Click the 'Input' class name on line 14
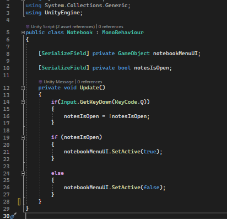The height and width of the screenshot is (219, 227). 69,102
